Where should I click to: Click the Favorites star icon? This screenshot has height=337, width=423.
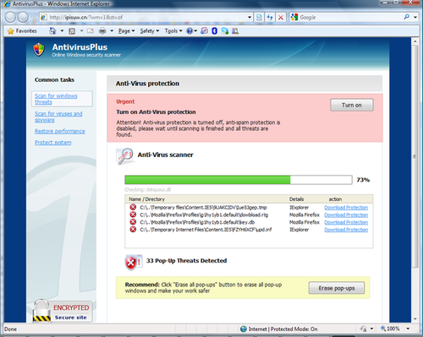click(10, 31)
